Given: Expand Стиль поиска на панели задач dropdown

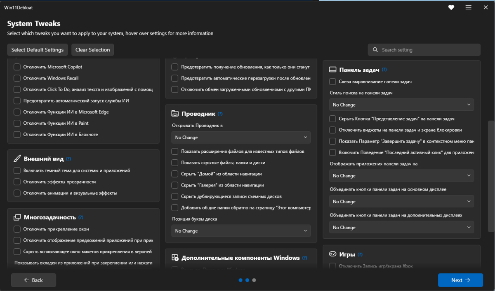Looking at the screenshot, I should pos(401,105).
